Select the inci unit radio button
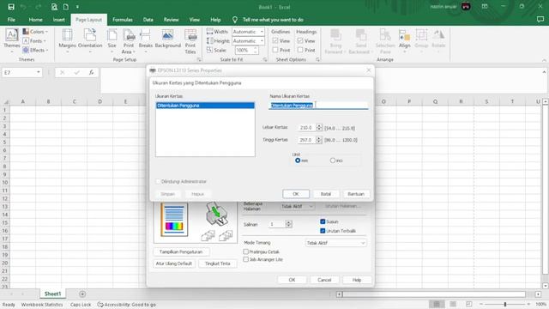The width and height of the screenshot is (549, 309). pyautogui.click(x=333, y=161)
